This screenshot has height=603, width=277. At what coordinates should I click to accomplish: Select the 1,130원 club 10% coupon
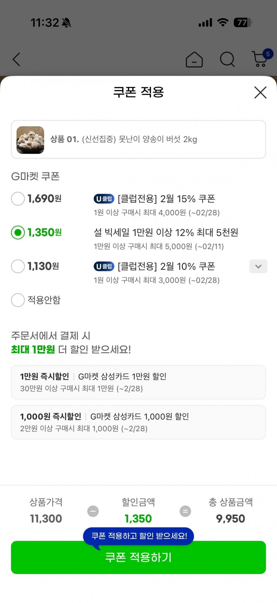click(18, 266)
